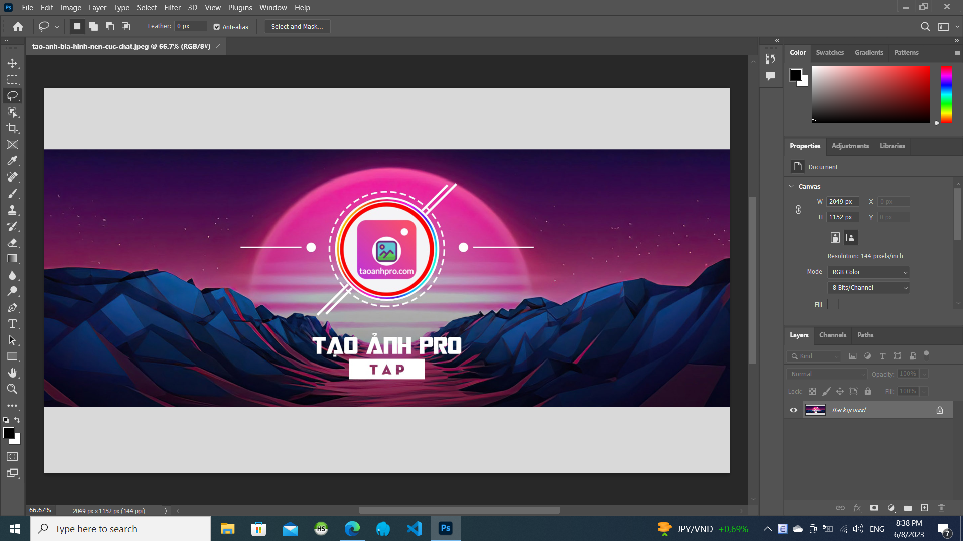Select the Eraser tool
The width and height of the screenshot is (963, 541).
12,243
